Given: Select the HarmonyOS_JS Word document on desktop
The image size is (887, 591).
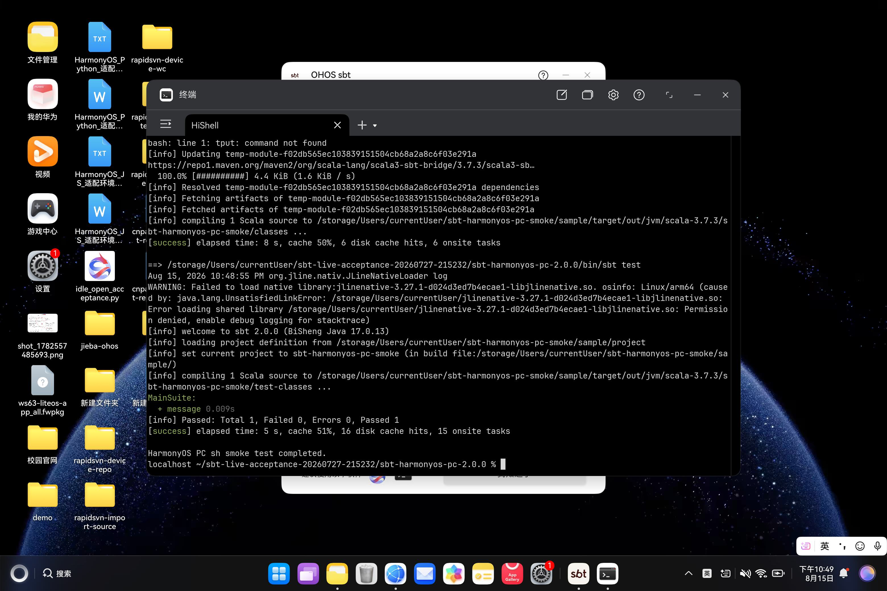Looking at the screenshot, I should click(100, 219).
